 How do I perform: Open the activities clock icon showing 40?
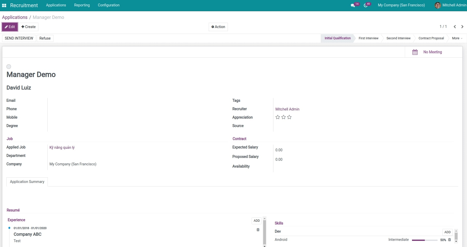pos(365,5)
